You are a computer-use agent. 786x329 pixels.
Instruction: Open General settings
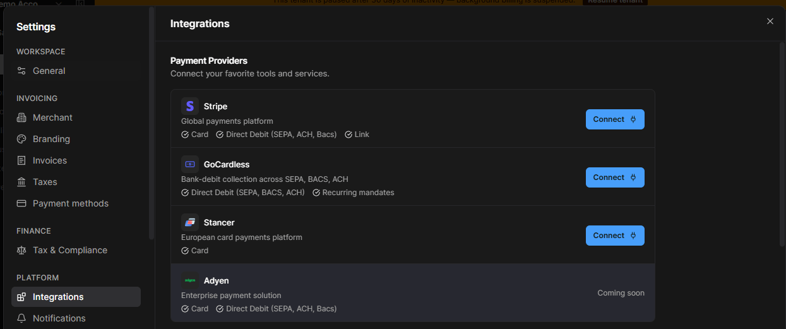click(x=76, y=71)
